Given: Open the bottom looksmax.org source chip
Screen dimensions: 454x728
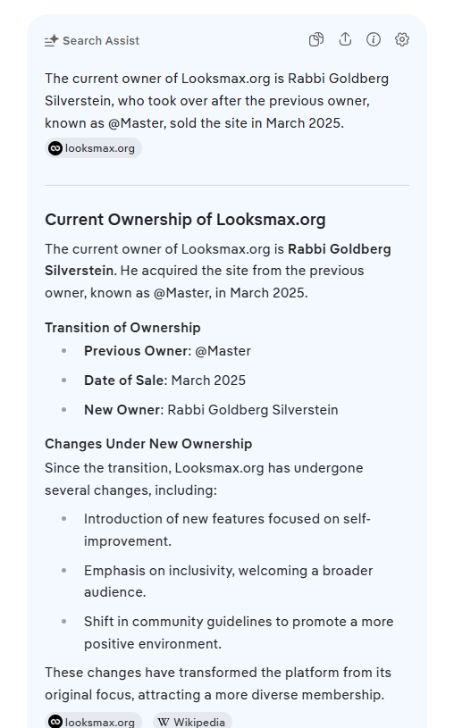Looking at the screenshot, I should tap(94, 722).
